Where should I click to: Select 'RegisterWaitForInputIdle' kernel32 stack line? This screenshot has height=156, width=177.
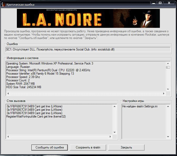[36, 116]
